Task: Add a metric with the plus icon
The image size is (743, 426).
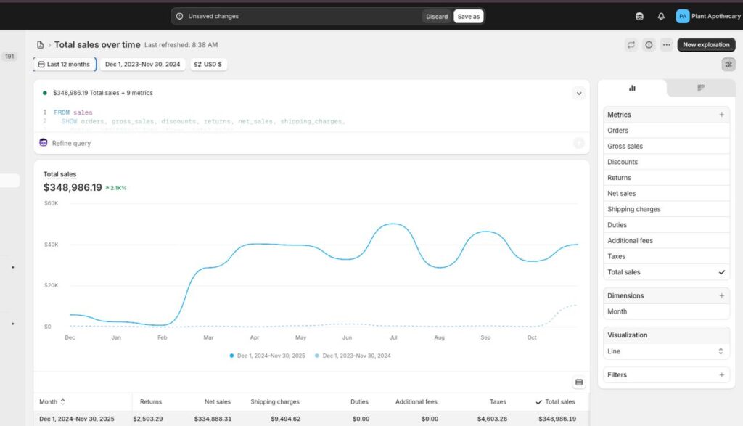Action: click(721, 115)
